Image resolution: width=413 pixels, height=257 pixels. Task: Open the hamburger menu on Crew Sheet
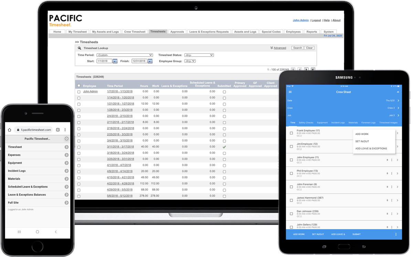click(x=290, y=92)
